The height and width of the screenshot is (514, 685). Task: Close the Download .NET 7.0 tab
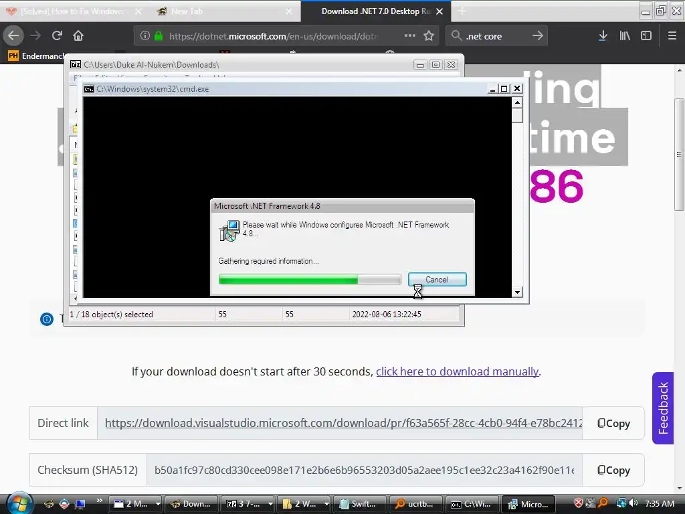439,11
